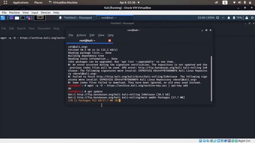Open notifications bell in Kali panel

pos(229,17)
